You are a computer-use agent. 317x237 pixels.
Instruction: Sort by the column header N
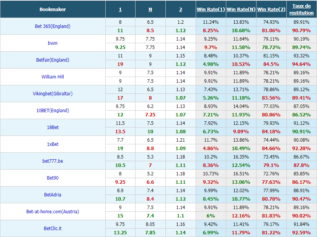150,10
